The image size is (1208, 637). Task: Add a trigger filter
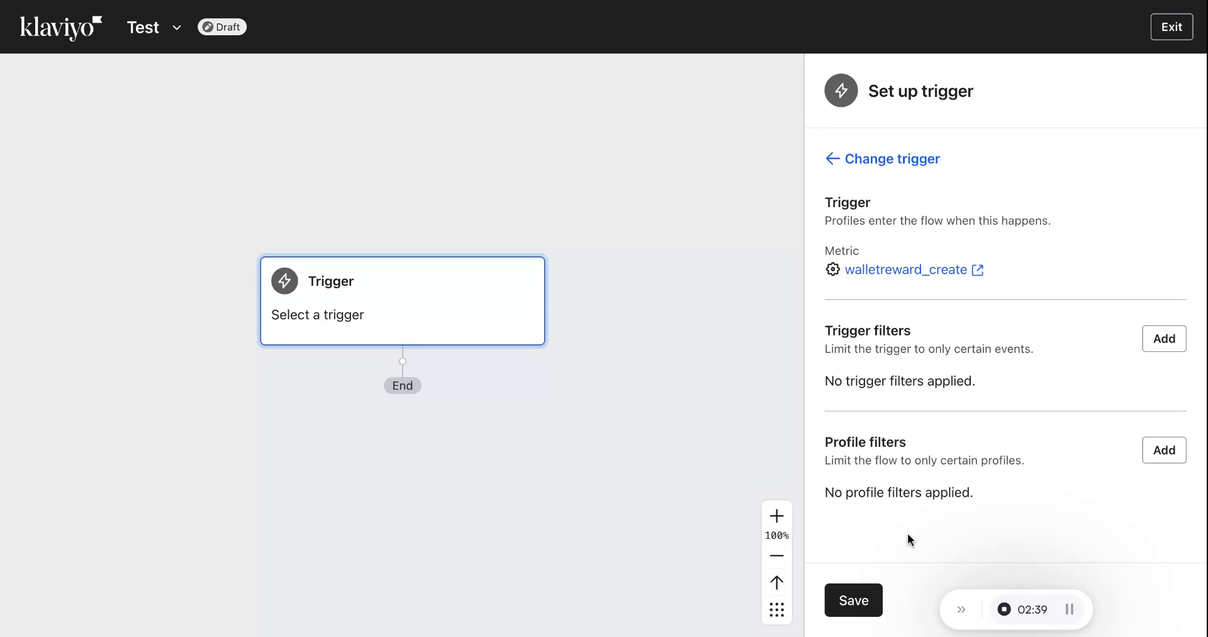tap(1165, 339)
